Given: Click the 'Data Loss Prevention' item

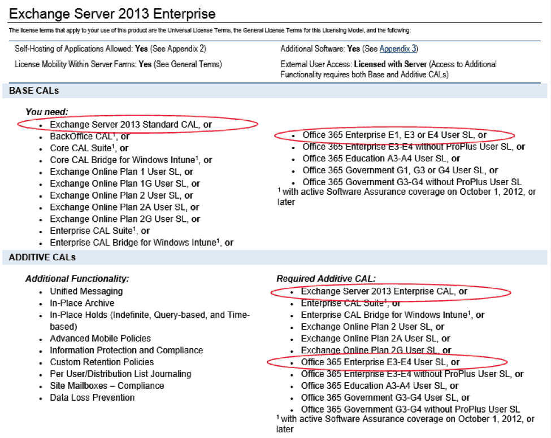Looking at the screenshot, I should click(x=92, y=397).
